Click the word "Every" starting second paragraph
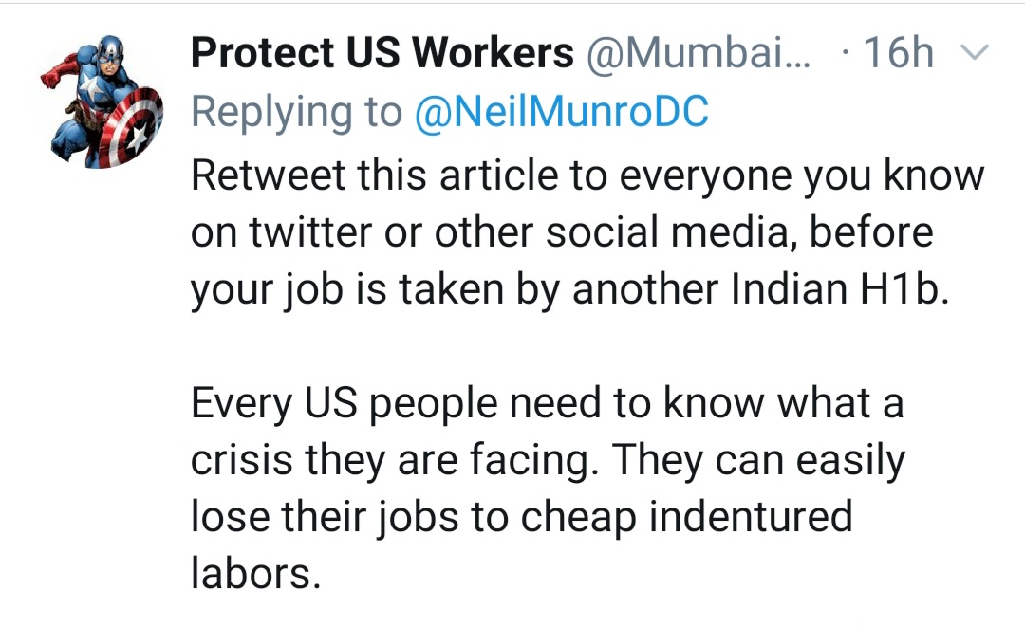 point(236,404)
